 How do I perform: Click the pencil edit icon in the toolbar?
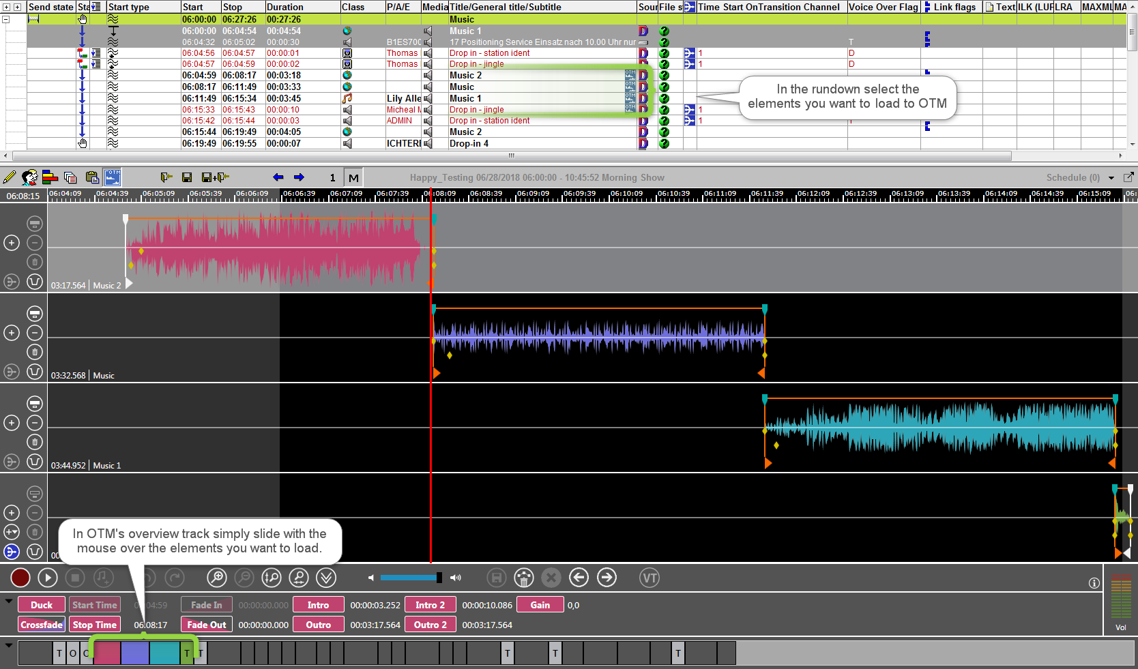(9, 177)
